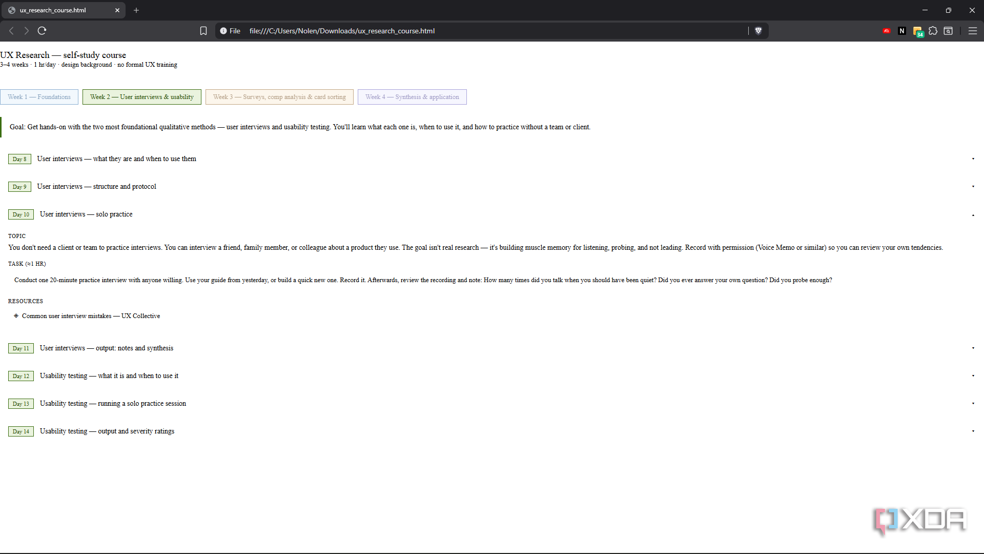Image resolution: width=984 pixels, height=554 pixels.
Task: Open Week 3 — Surveys, comp analysis tab
Action: [x=279, y=97]
